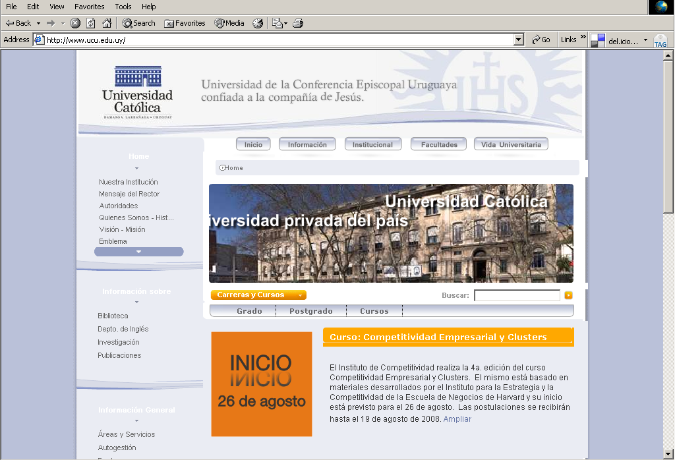Click the Información navigation button
Screen dimensions: 675x460
pyautogui.click(x=307, y=144)
